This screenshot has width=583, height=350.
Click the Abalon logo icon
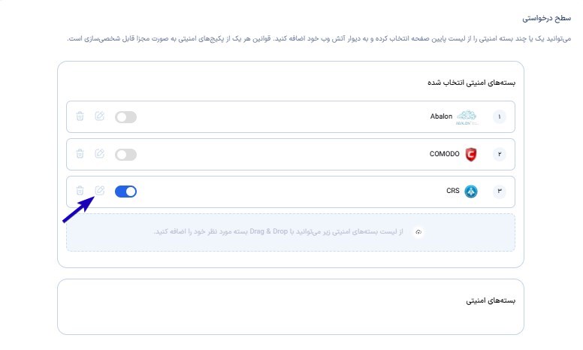click(467, 117)
